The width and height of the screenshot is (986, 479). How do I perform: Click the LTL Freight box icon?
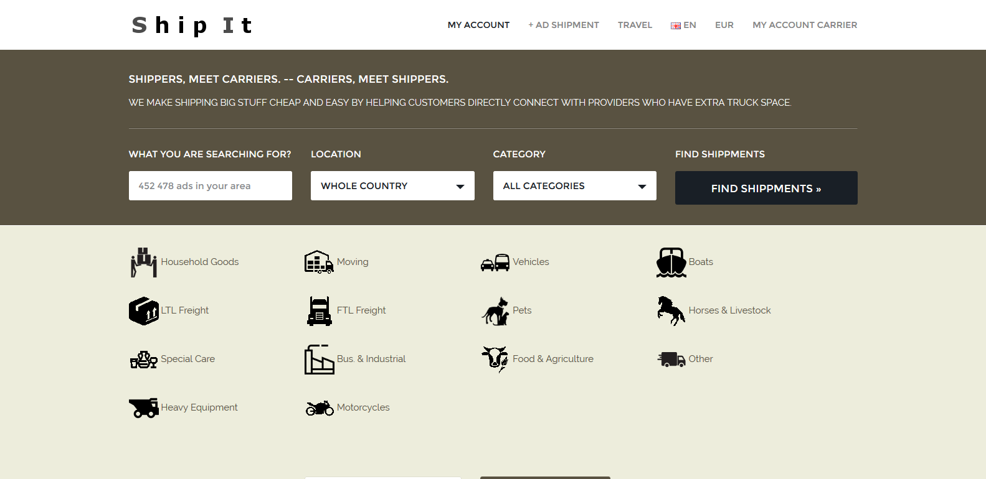pyautogui.click(x=143, y=310)
